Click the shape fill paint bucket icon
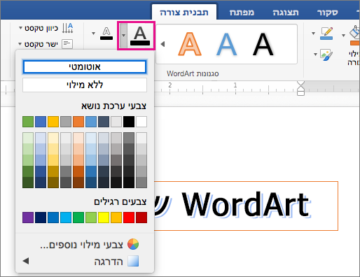Image resolution: width=360 pixels, height=277 pixels. point(355,35)
